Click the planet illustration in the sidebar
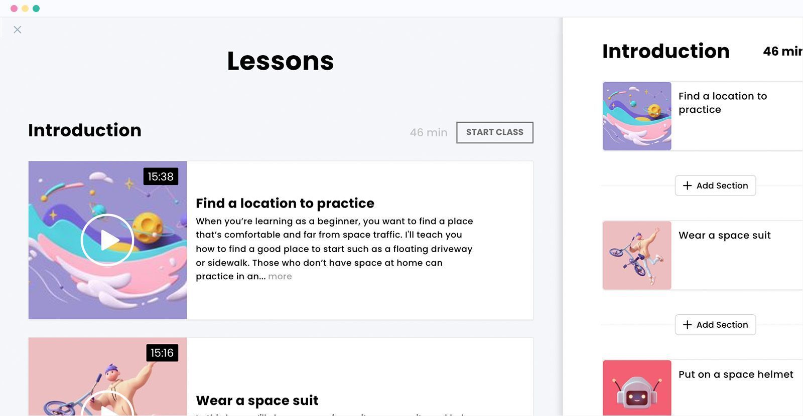The height and width of the screenshot is (416, 803). (x=636, y=116)
